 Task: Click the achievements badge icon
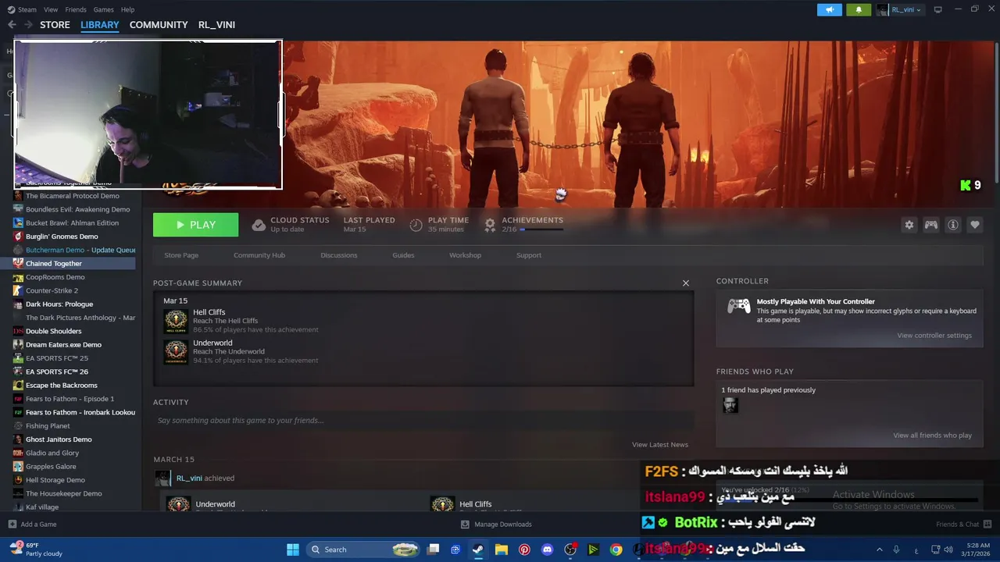[490, 225]
